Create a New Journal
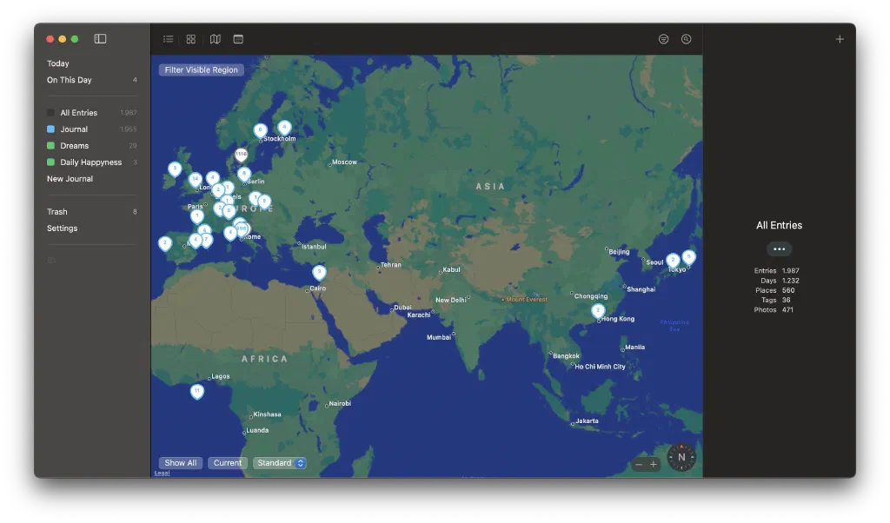Image resolution: width=890 pixels, height=523 pixels. pyautogui.click(x=70, y=178)
